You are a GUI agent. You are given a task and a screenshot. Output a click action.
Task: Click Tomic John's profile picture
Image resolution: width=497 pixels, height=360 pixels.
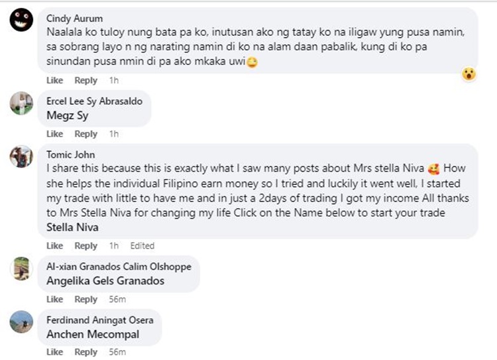coord(22,156)
